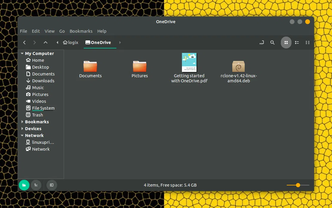Select the rclone deb package icon

(239, 66)
